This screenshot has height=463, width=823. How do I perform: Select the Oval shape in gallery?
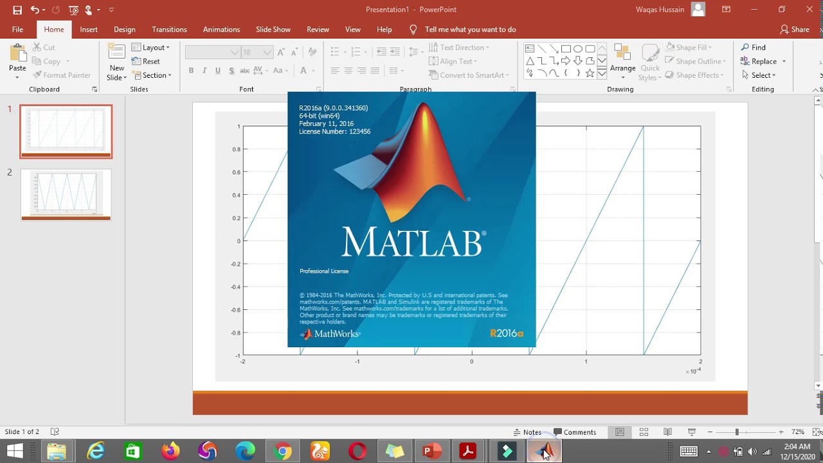[x=578, y=49]
